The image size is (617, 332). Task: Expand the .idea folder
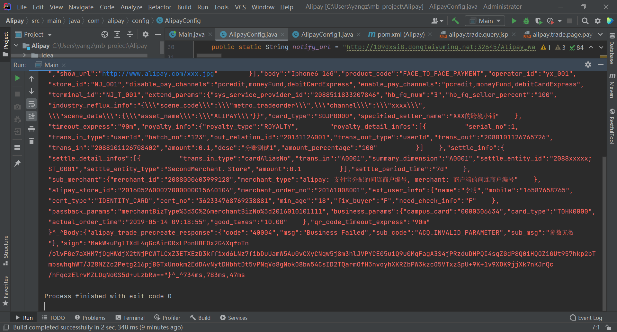point(24,55)
